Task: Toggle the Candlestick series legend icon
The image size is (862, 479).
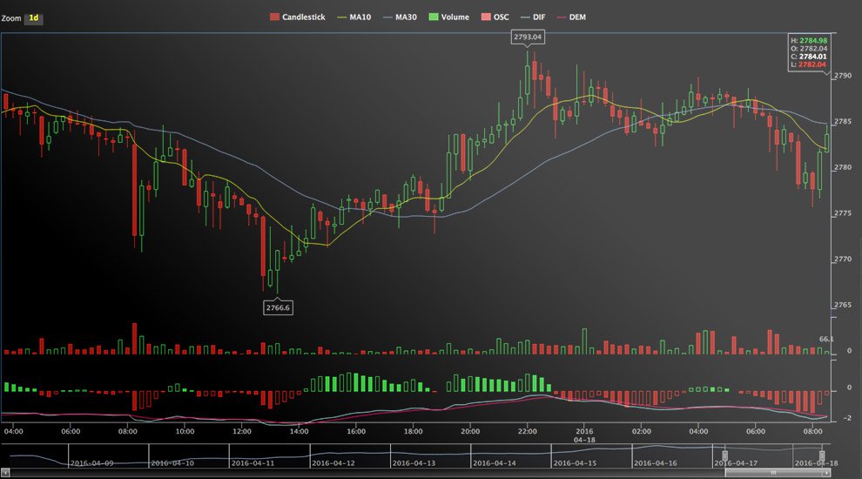Action: click(275, 17)
